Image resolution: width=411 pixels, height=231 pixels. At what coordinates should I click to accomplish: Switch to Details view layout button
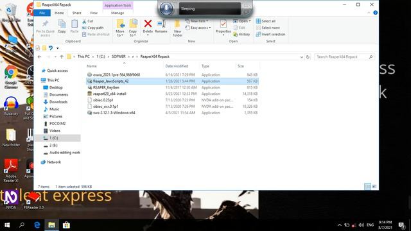368,186
